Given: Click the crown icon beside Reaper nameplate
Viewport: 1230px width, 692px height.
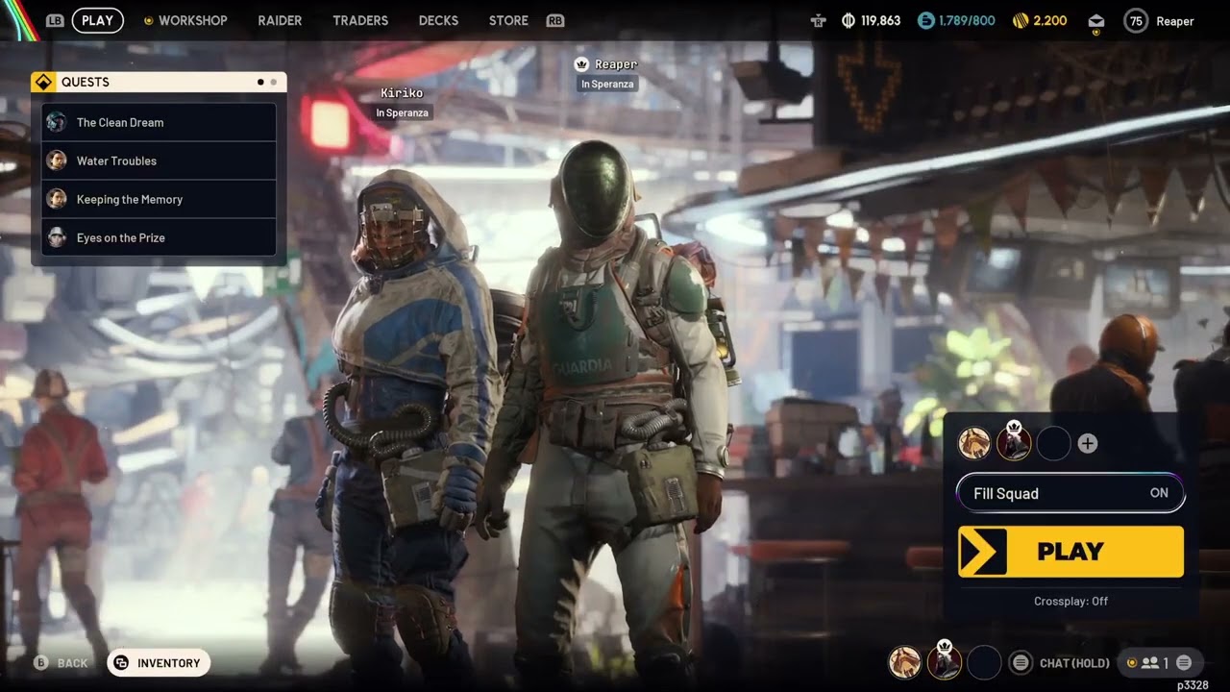Looking at the screenshot, I should (x=581, y=64).
